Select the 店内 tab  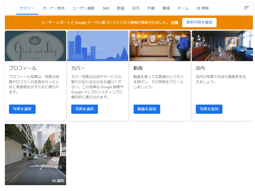coord(136,8)
